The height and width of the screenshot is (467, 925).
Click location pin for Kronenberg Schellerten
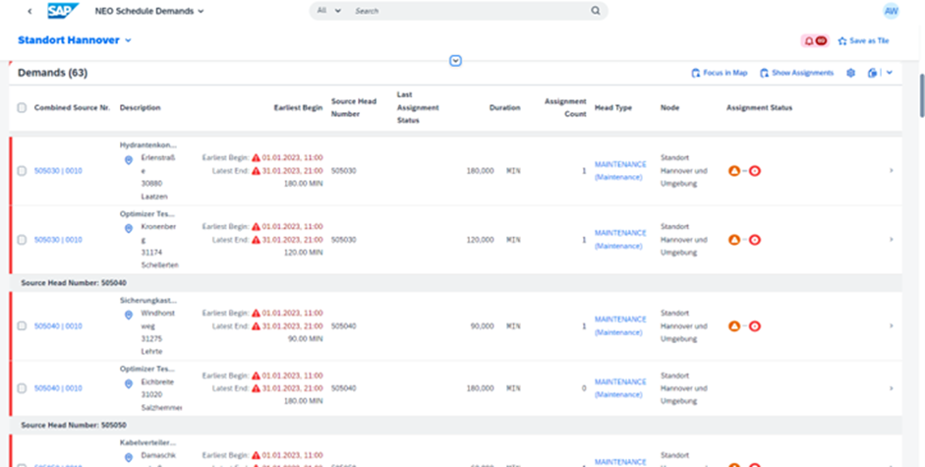pyautogui.click(x=129, y=228)
